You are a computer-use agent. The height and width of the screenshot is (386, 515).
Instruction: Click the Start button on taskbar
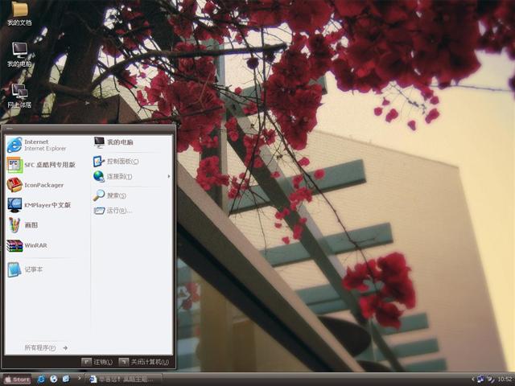pyautogui.click(x=17, y=380)
